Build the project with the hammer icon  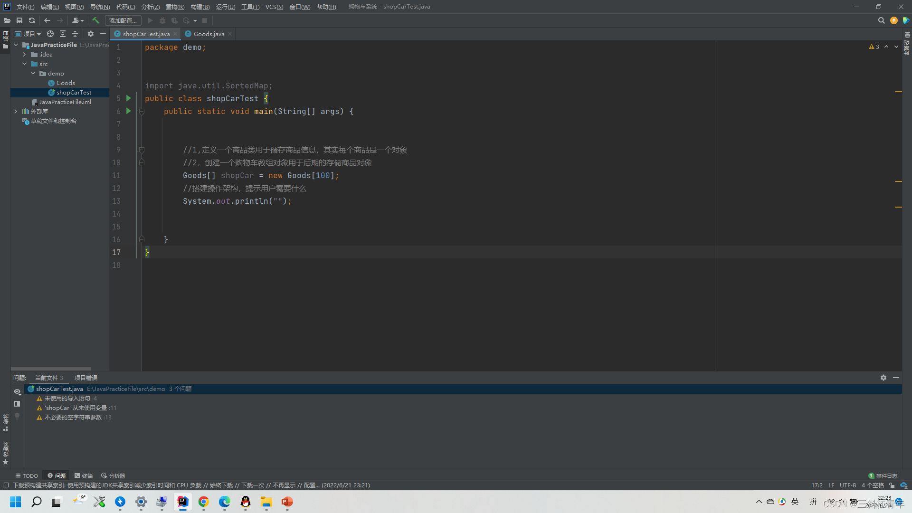pyautogui.click(x=95, y=20)
